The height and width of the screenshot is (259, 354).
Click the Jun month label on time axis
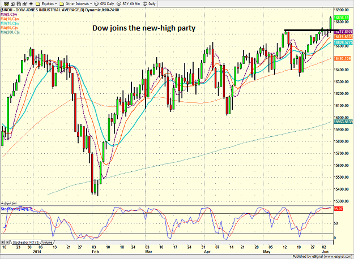click(x=325, y=252)
